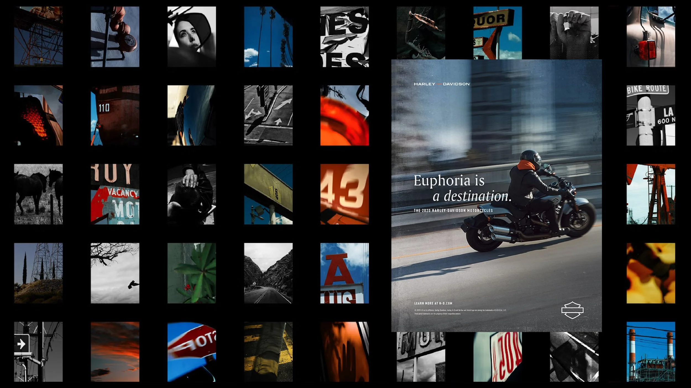Viewport: 691px width, 388px height.
Task: Click the Harley-Davidson bar and shield logo
Action: coord(572,310)
